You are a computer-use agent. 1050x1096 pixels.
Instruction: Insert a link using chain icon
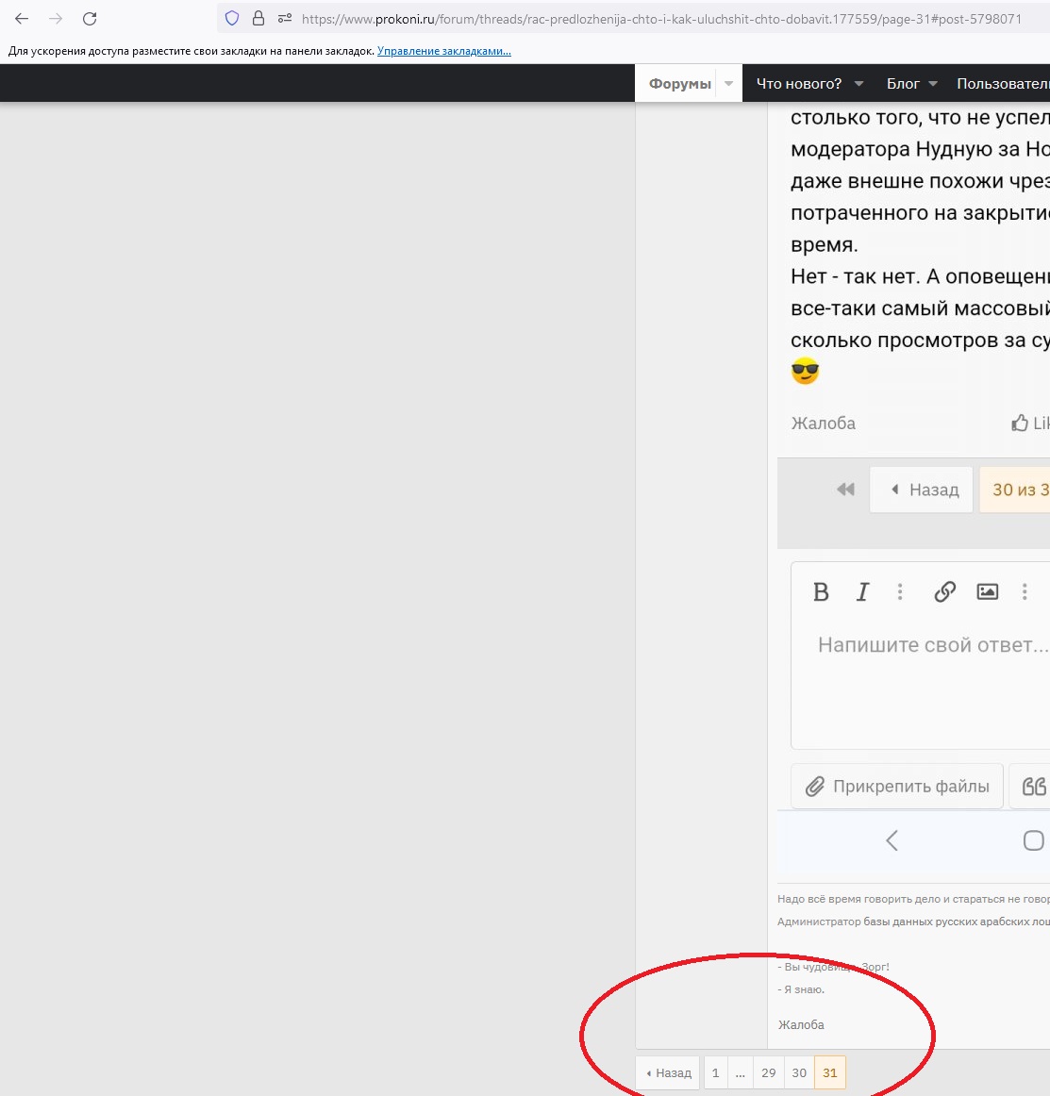click(944, 591)
